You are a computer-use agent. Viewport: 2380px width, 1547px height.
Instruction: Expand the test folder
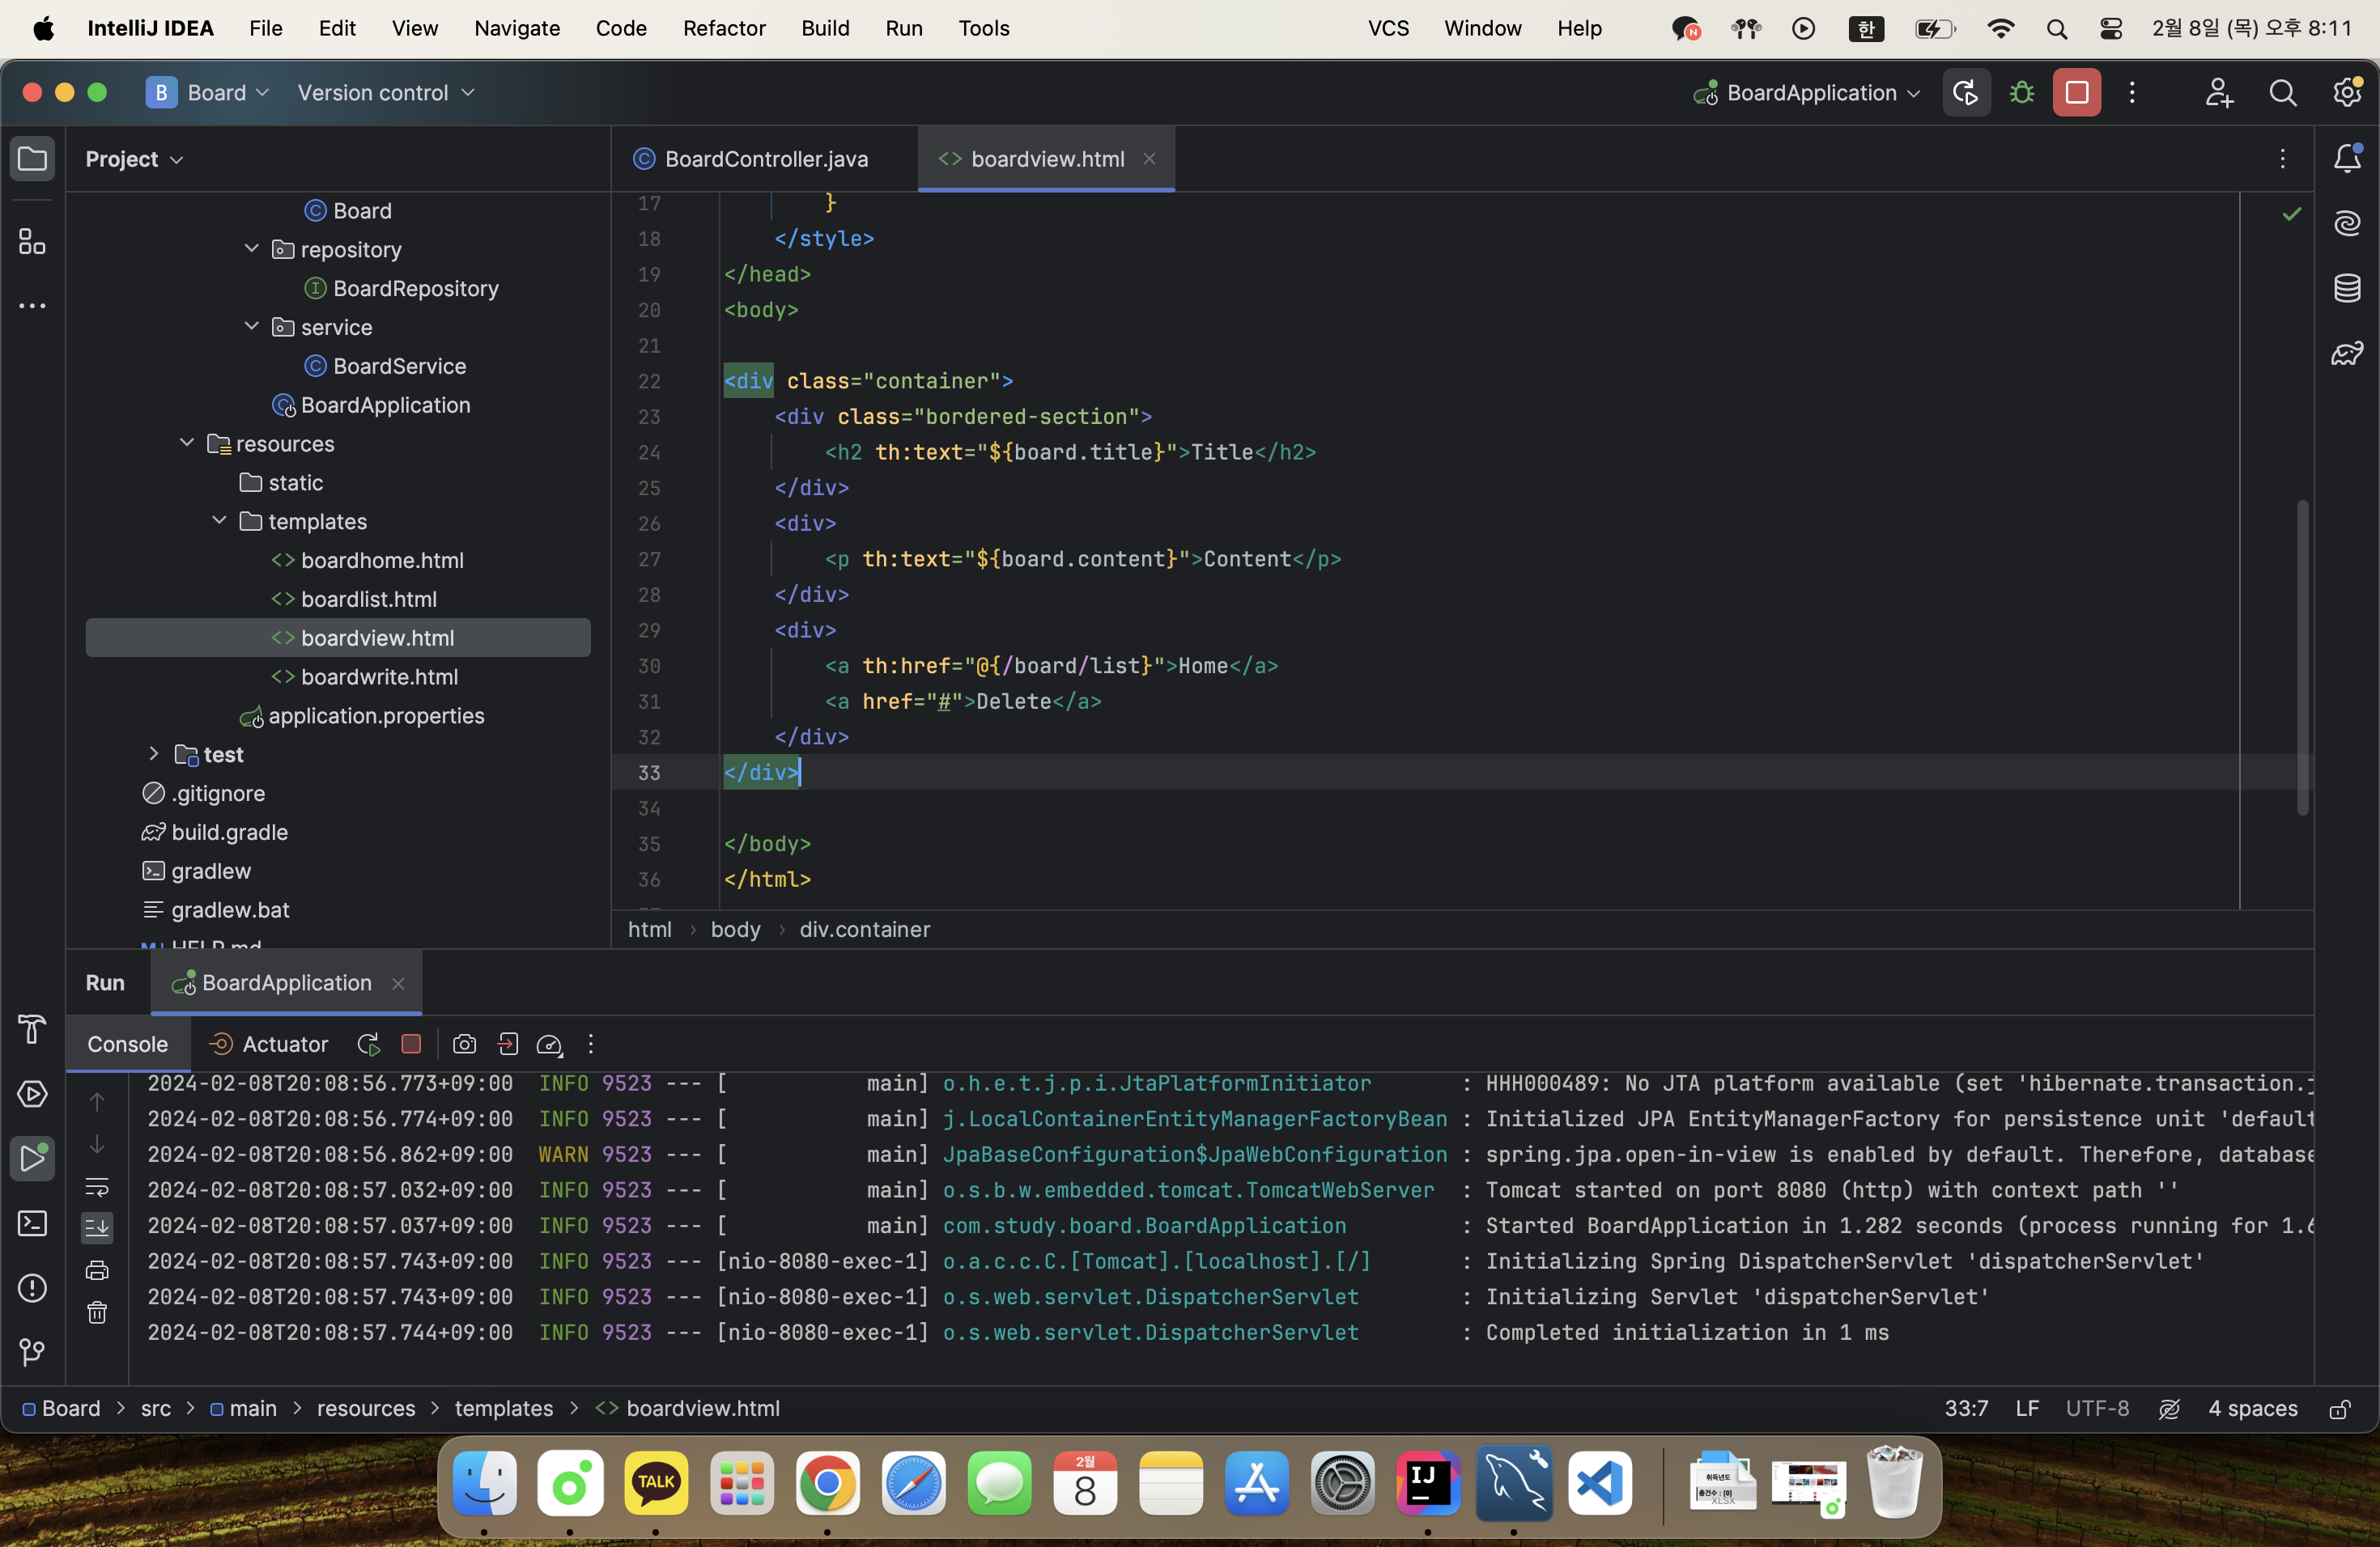point(154,755)
